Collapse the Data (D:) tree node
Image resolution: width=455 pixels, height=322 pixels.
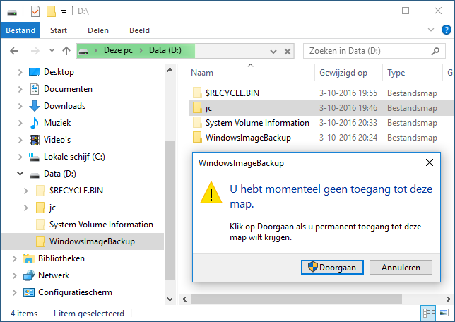(20, 174)
